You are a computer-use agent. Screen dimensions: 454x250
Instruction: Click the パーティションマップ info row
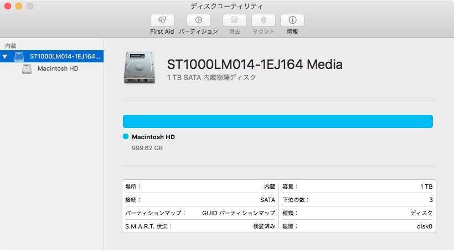coord(200,212)
